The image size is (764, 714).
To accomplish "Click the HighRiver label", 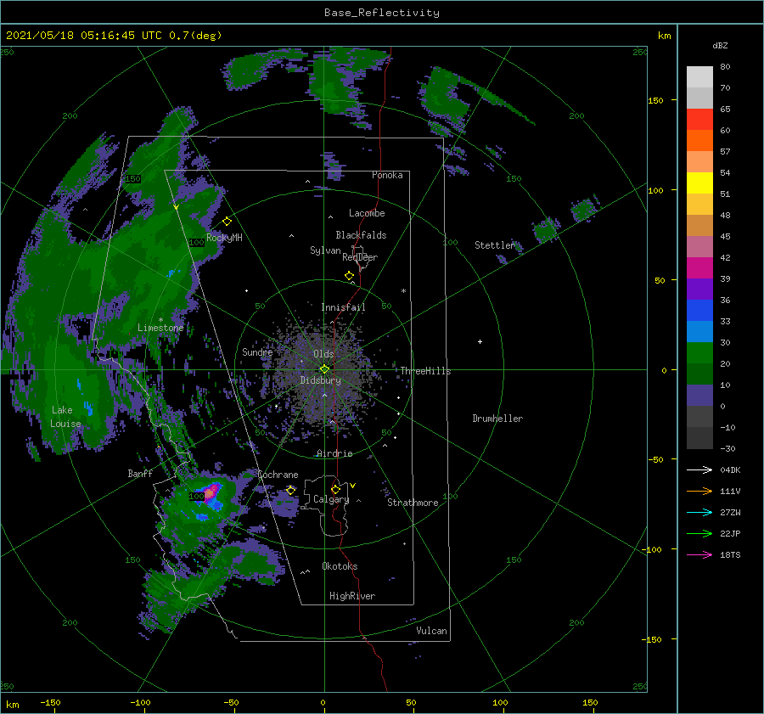I will [352, 596].
